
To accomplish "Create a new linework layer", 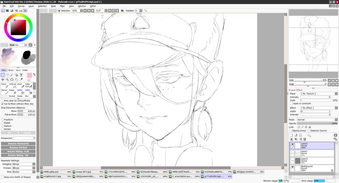I will point(296,135).
